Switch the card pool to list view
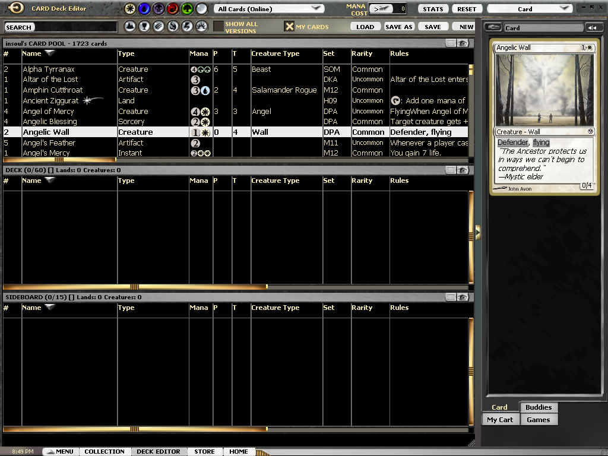Viewport: 608px width, 456px height. tap(451, 43)
